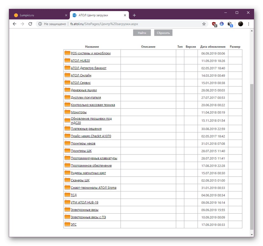Image resolution: width=263 pixels, height=246 pixels.
Task: Close the АТОЛ Центр загрузки tab
Action: [x=125, y=15]
